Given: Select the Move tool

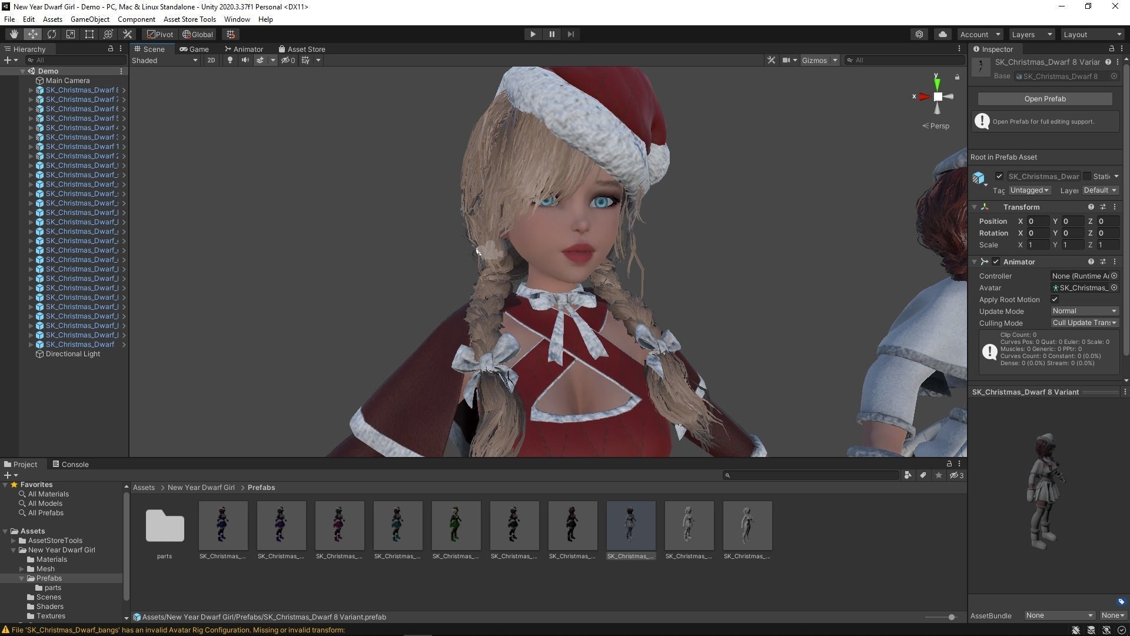Looking at the screenshot, I should click(x=32, y=34).
